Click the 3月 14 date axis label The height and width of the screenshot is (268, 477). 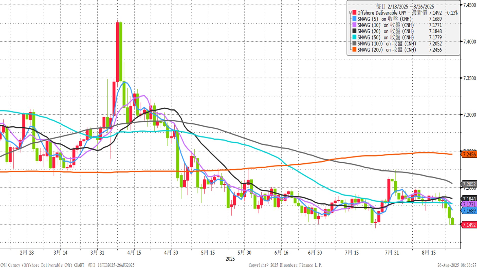click(60, 253)
